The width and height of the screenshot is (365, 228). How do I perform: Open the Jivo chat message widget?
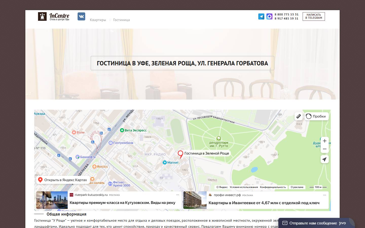point(317,223)
